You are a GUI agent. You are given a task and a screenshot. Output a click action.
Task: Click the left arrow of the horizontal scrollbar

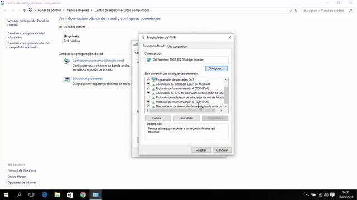tap(147, 111)
